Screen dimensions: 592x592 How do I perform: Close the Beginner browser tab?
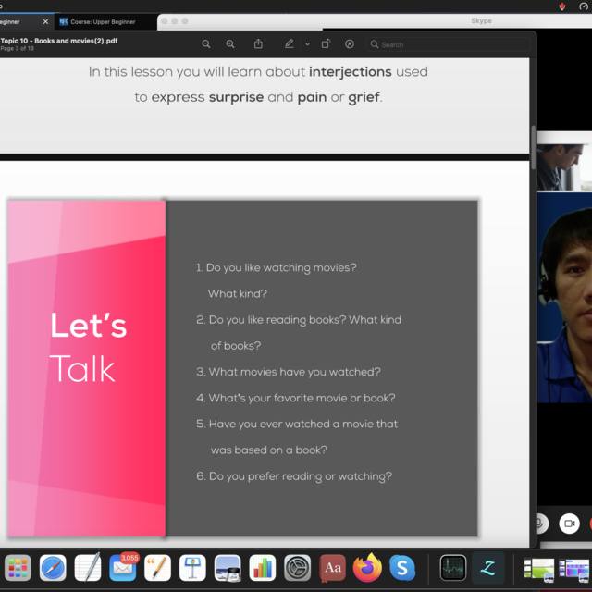[x=45, y=21]
